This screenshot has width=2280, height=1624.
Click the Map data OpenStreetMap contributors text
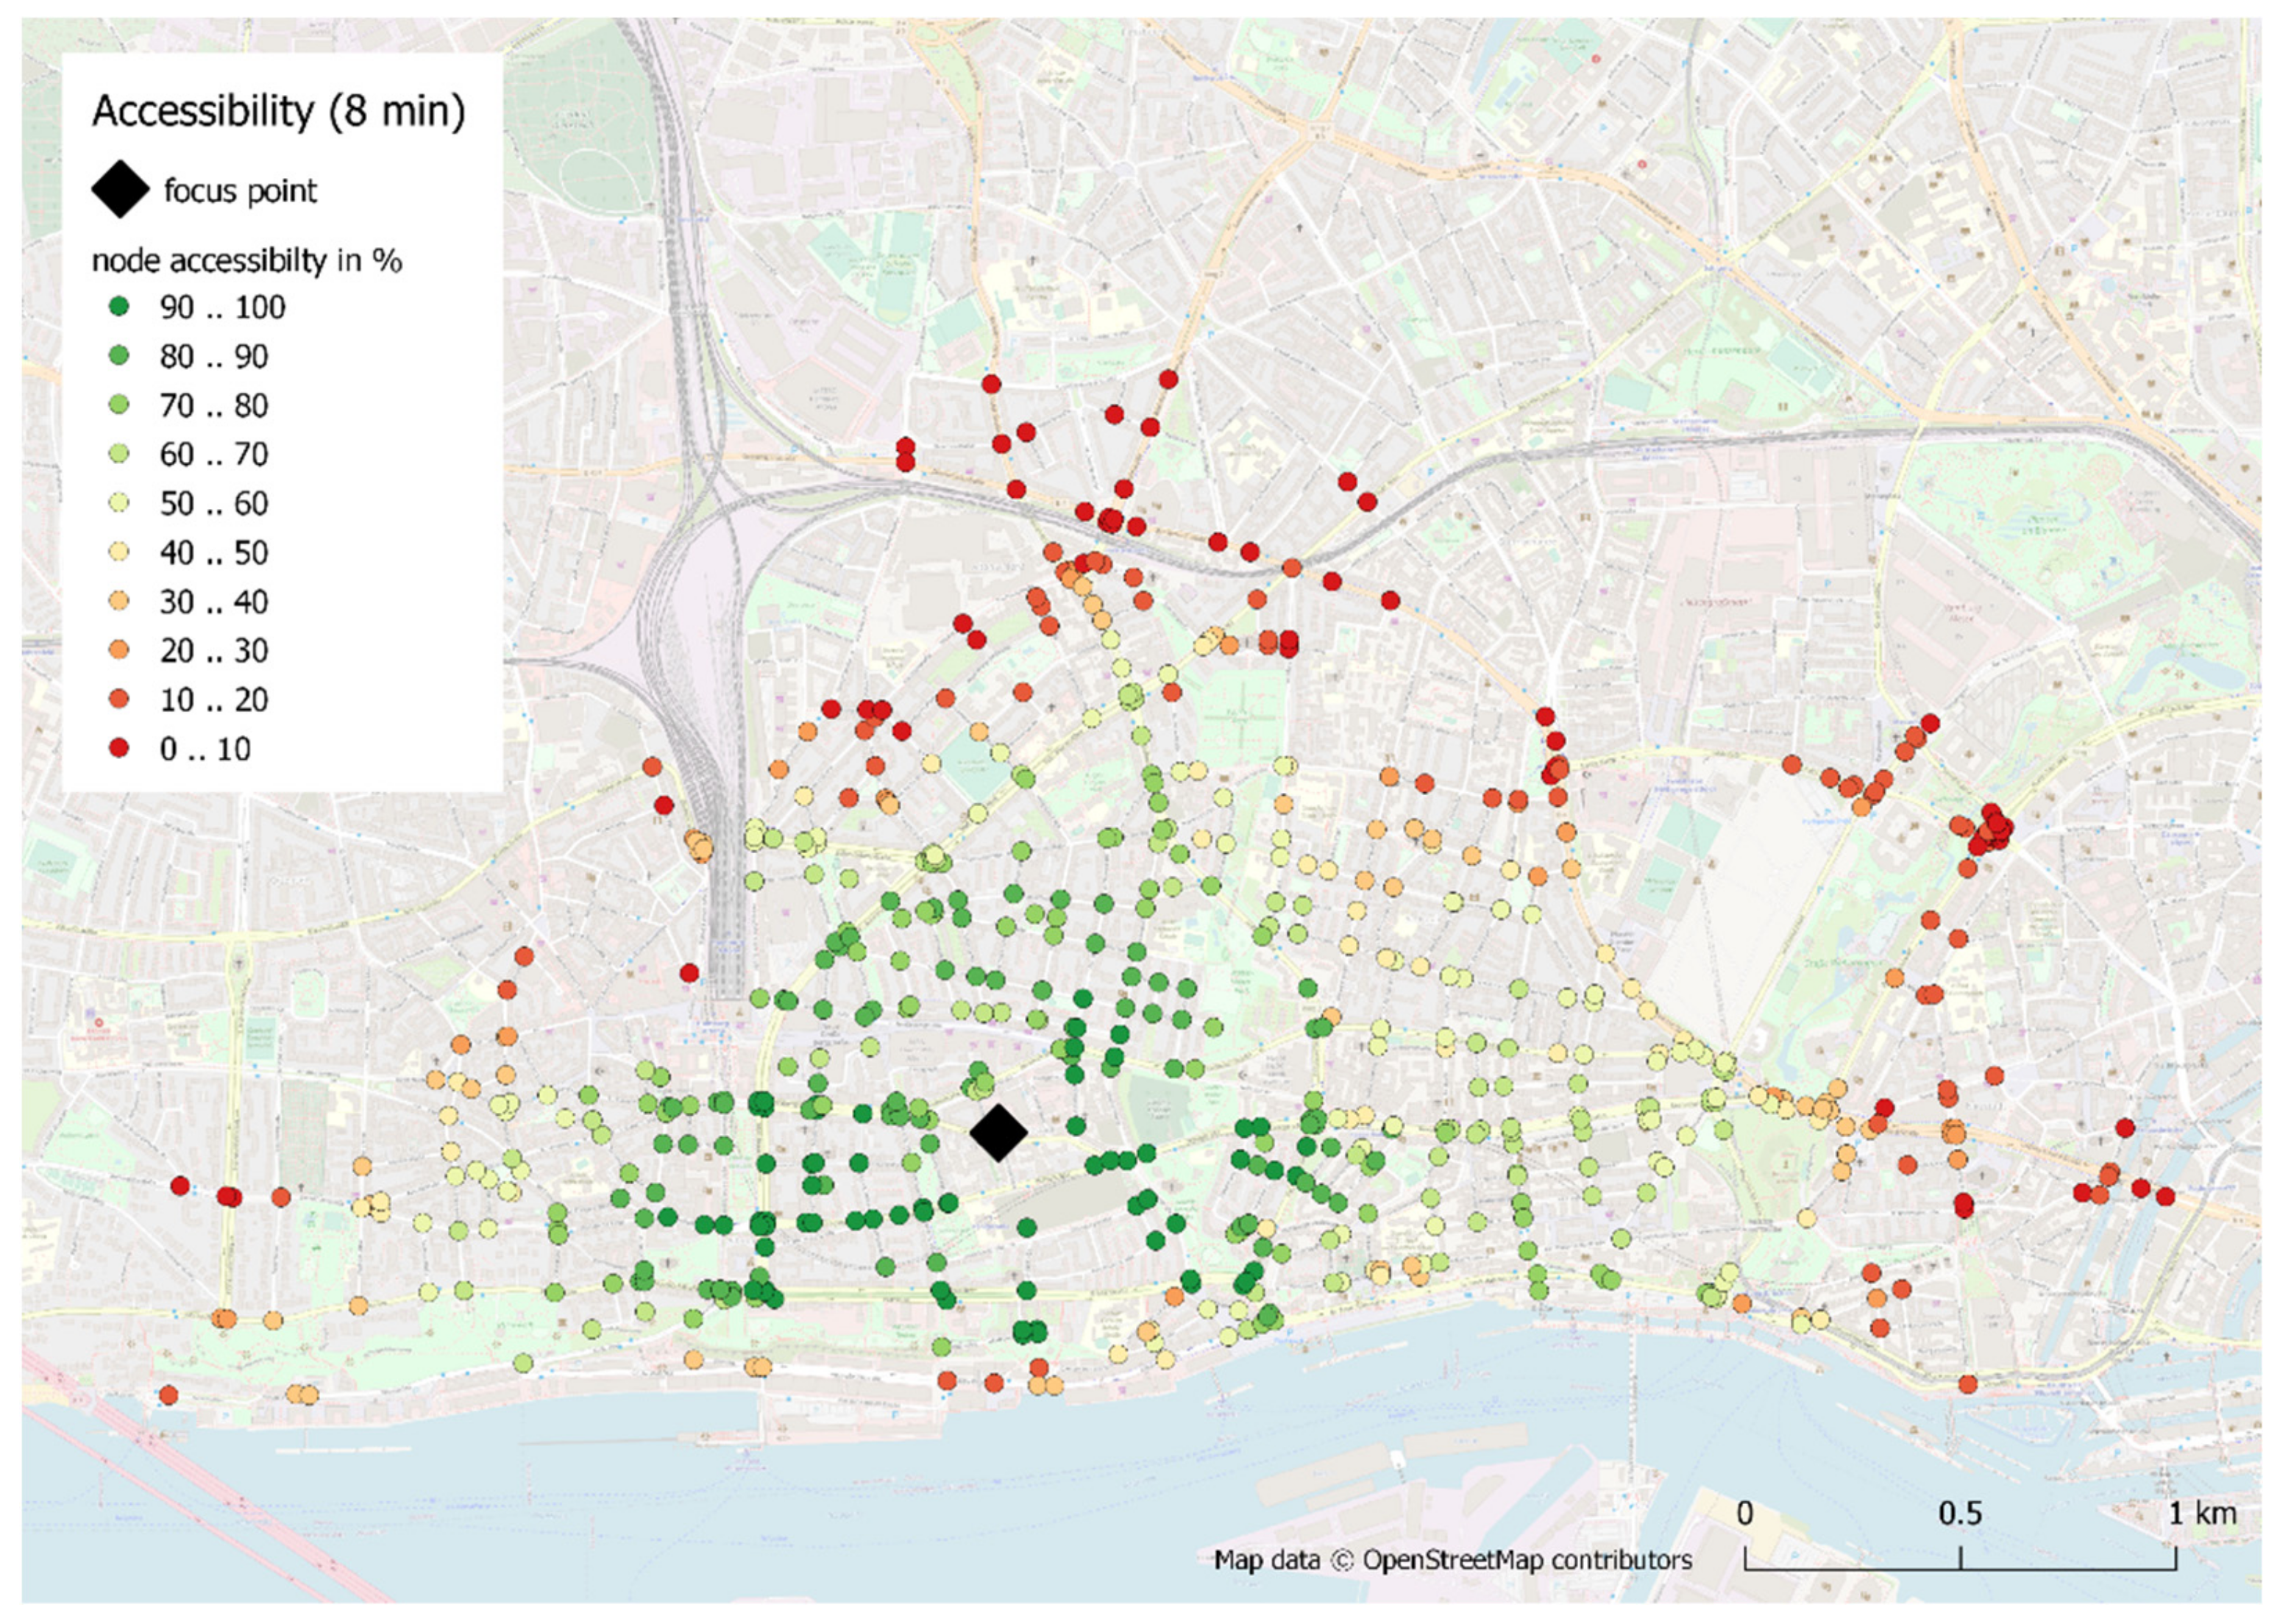coord(1452,1560)
